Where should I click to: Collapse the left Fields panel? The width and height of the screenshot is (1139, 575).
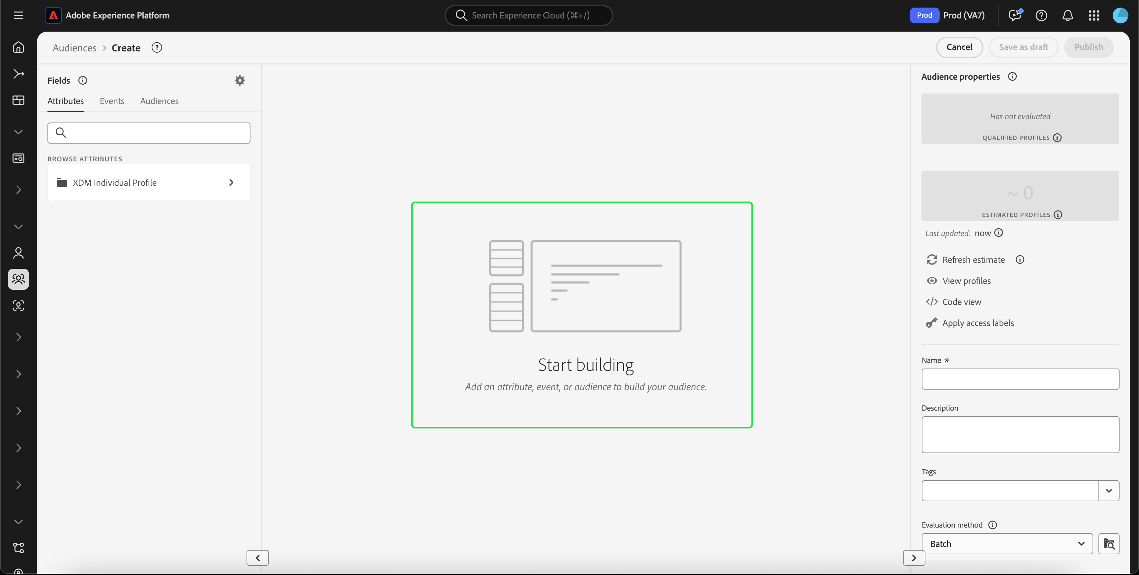(x=257, y=557)
